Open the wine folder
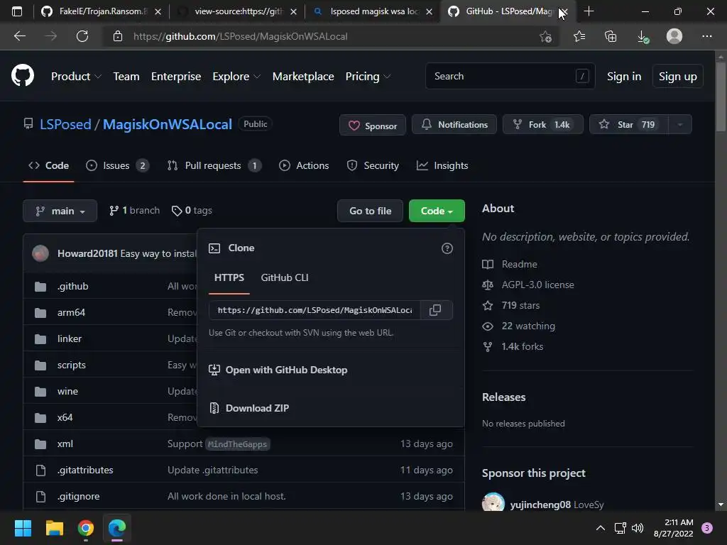 tap(67, 391)
